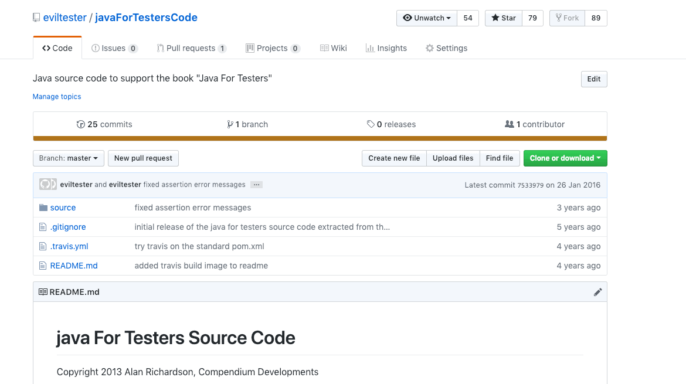Click the .travis.yml file icon

point(42,246)
